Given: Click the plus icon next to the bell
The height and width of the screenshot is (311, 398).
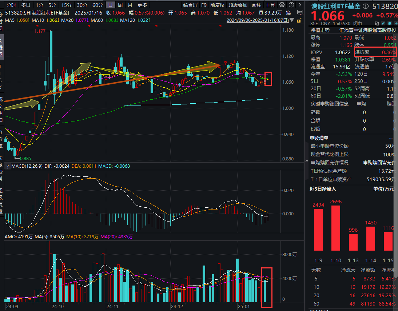Looking at the screenshot, I should pyautogui.click(x=395, y=23).
